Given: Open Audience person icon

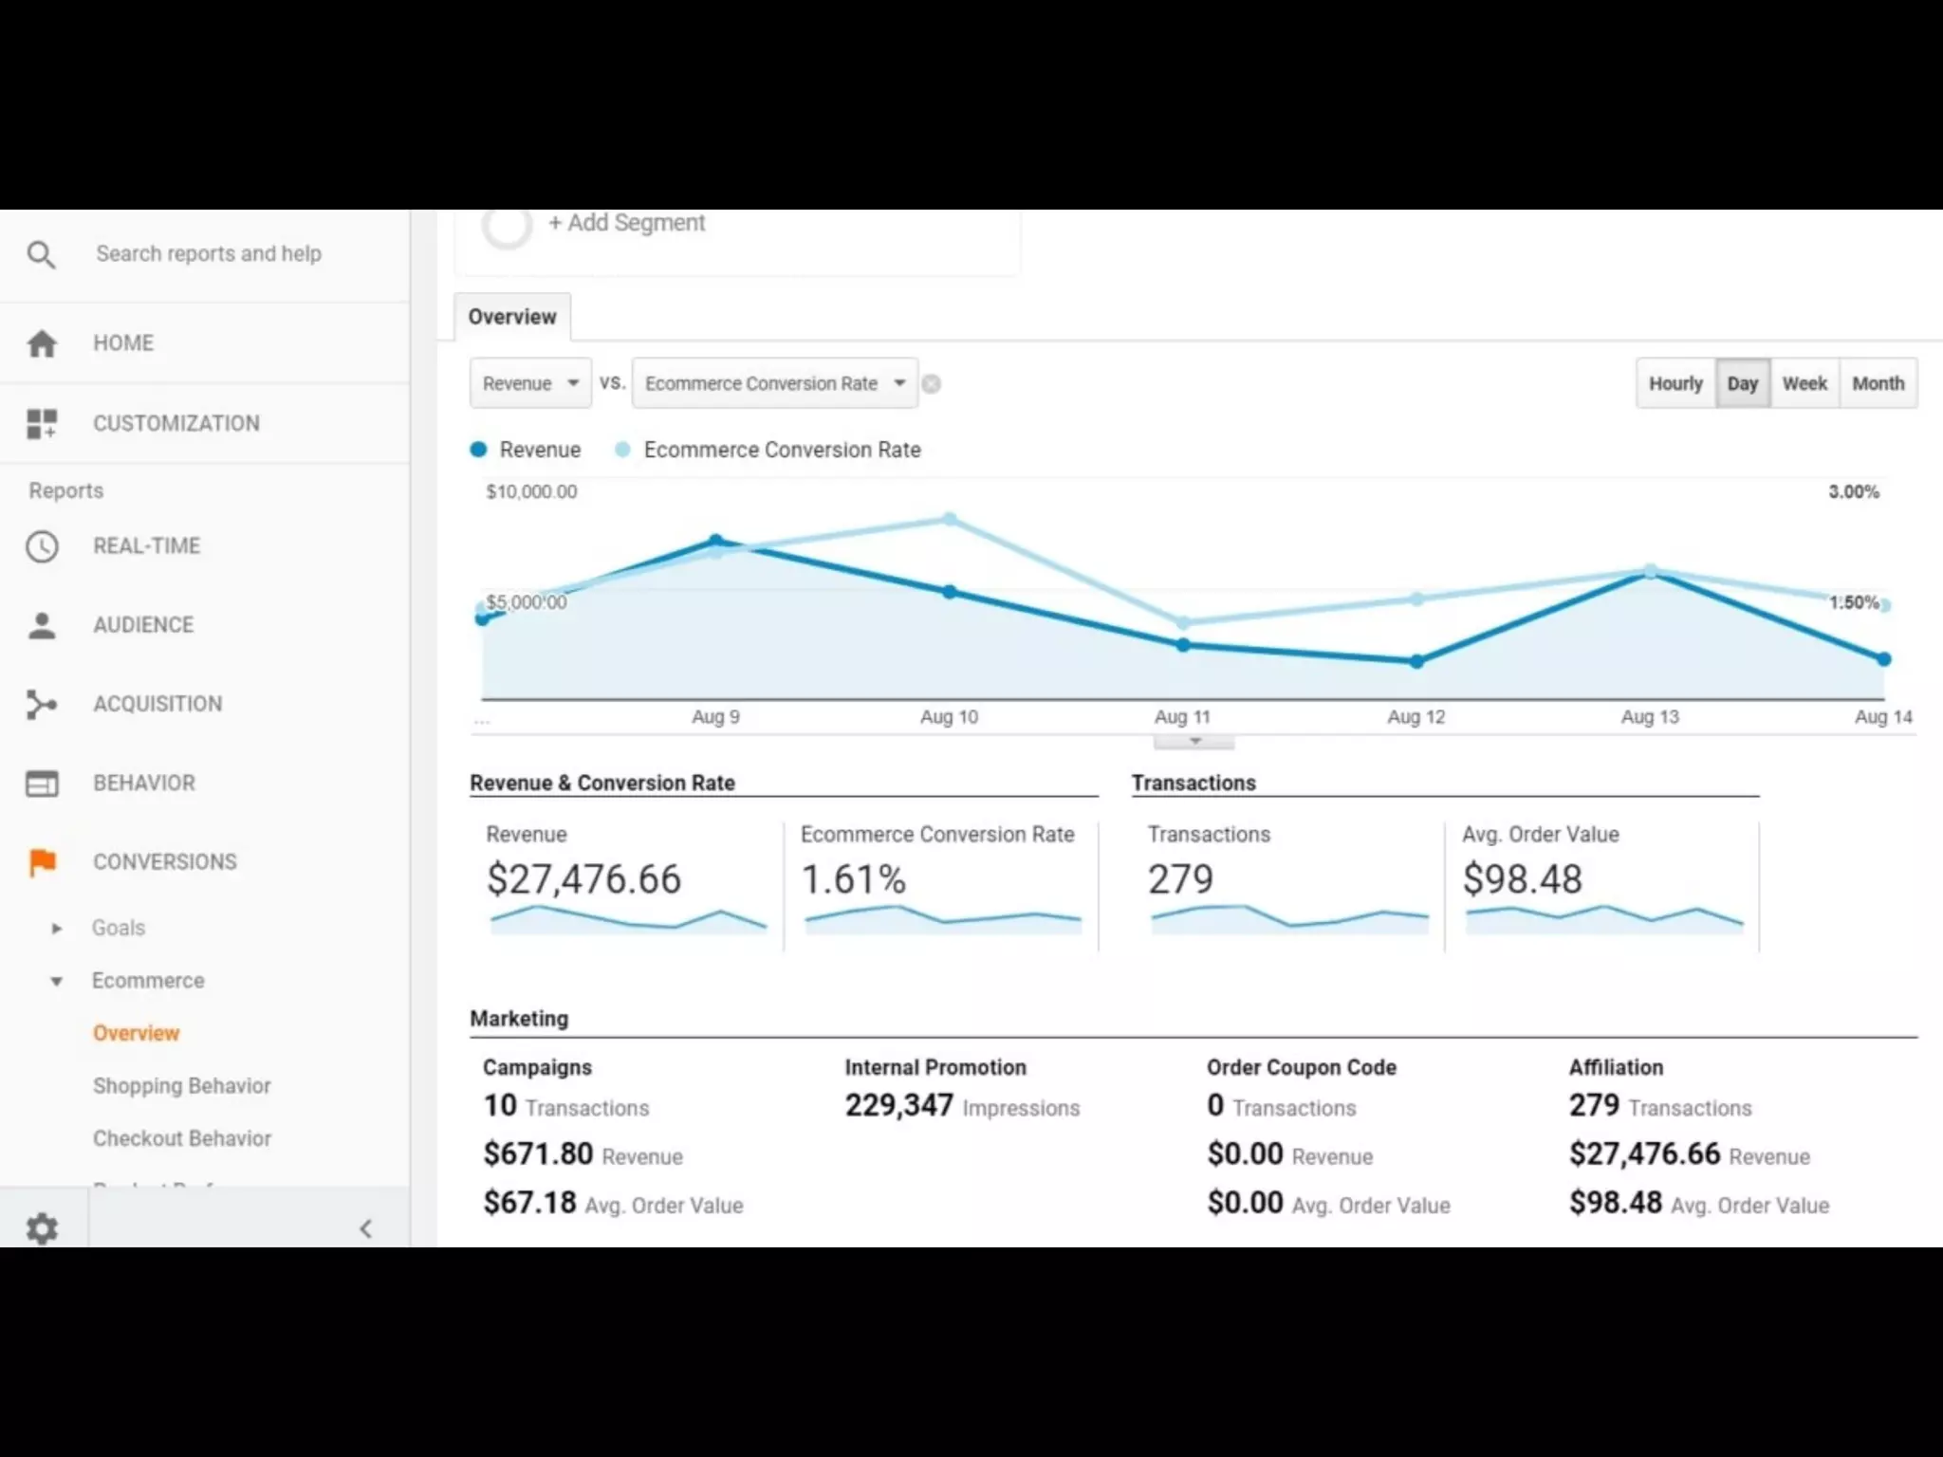Looking at the screenshot, I should [x=42, y=625].
